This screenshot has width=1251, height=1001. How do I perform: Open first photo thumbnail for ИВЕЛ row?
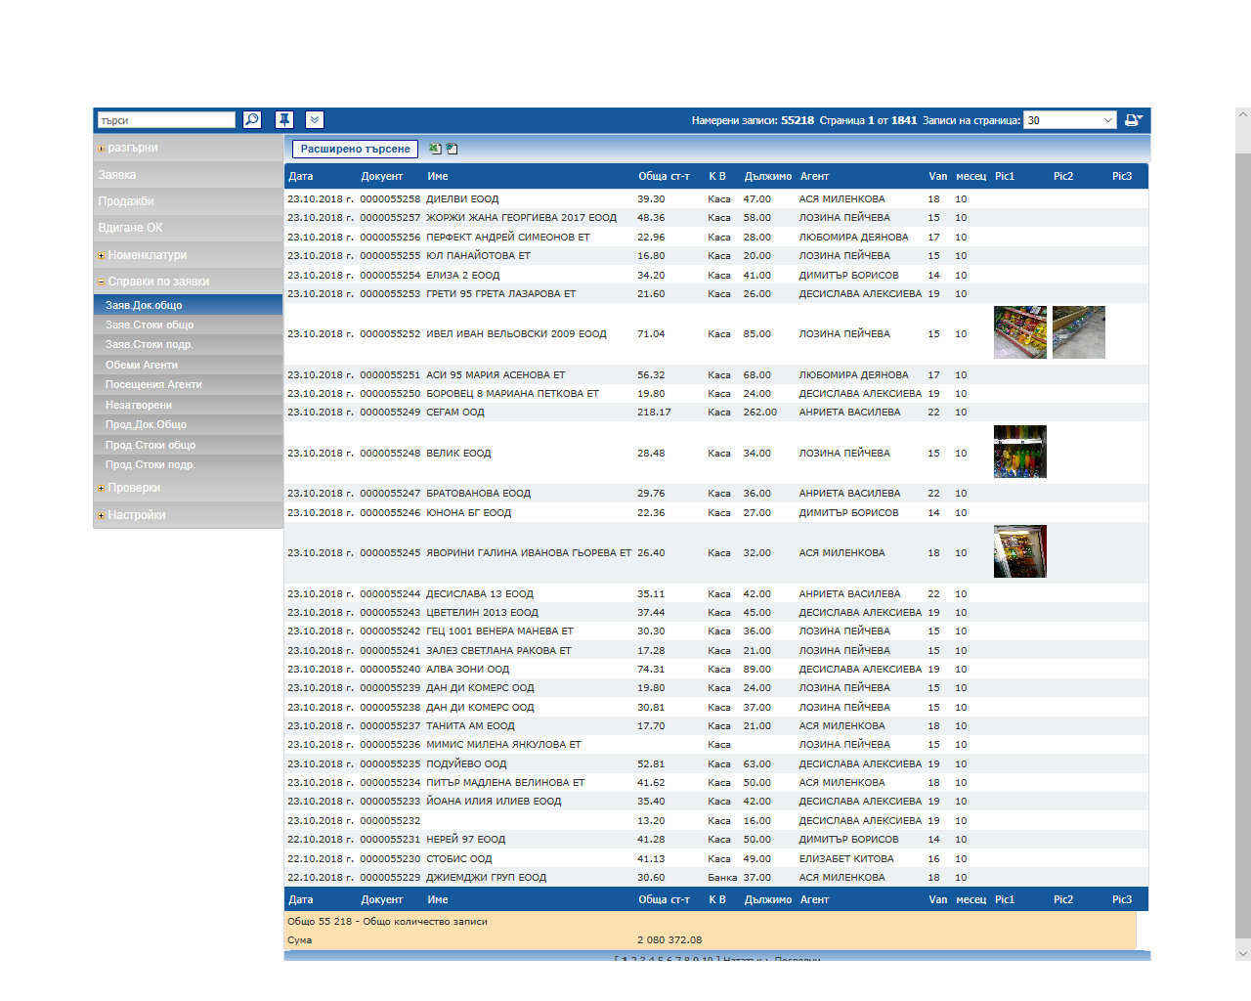click(x=1019, y=332)
